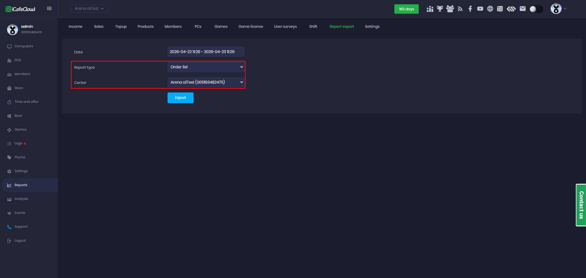The width and height of the screenshot is (586, 278).
Task: Click the community group icon in header
Action: tap(450, 9)
